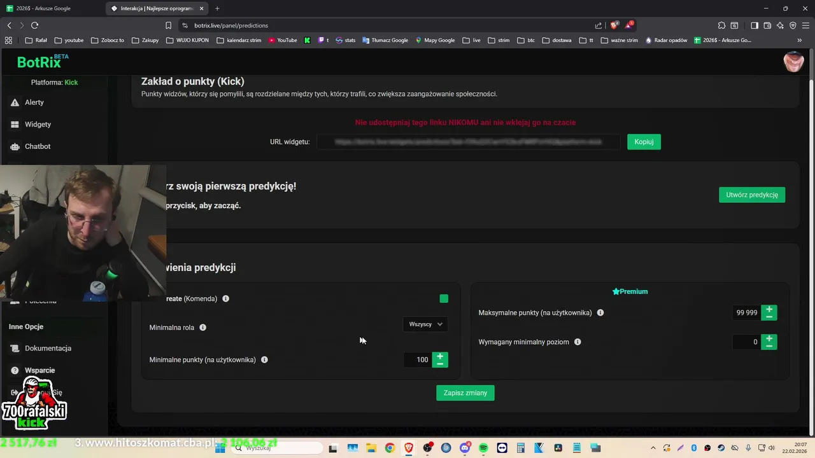Open the YouTube bookmark
This screenshot has width=815, height=458.
click(283, 40)
